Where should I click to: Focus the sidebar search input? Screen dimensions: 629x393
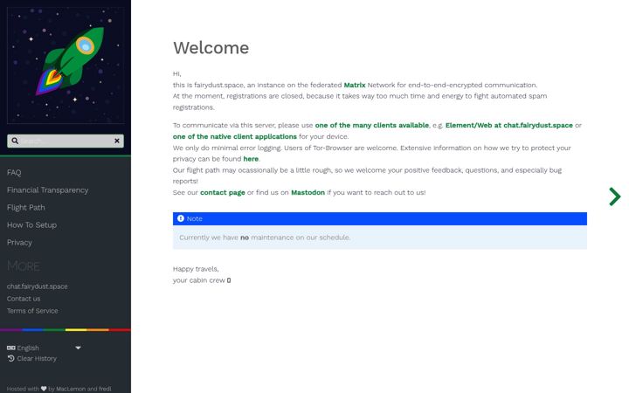[x=66, y=141]
